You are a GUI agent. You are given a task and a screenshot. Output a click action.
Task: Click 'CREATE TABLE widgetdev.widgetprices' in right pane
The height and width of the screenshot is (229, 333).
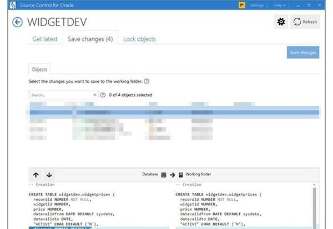(x=216, y=194)
